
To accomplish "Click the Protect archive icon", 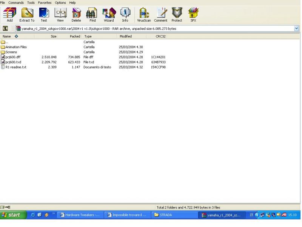I will [177, 15].
